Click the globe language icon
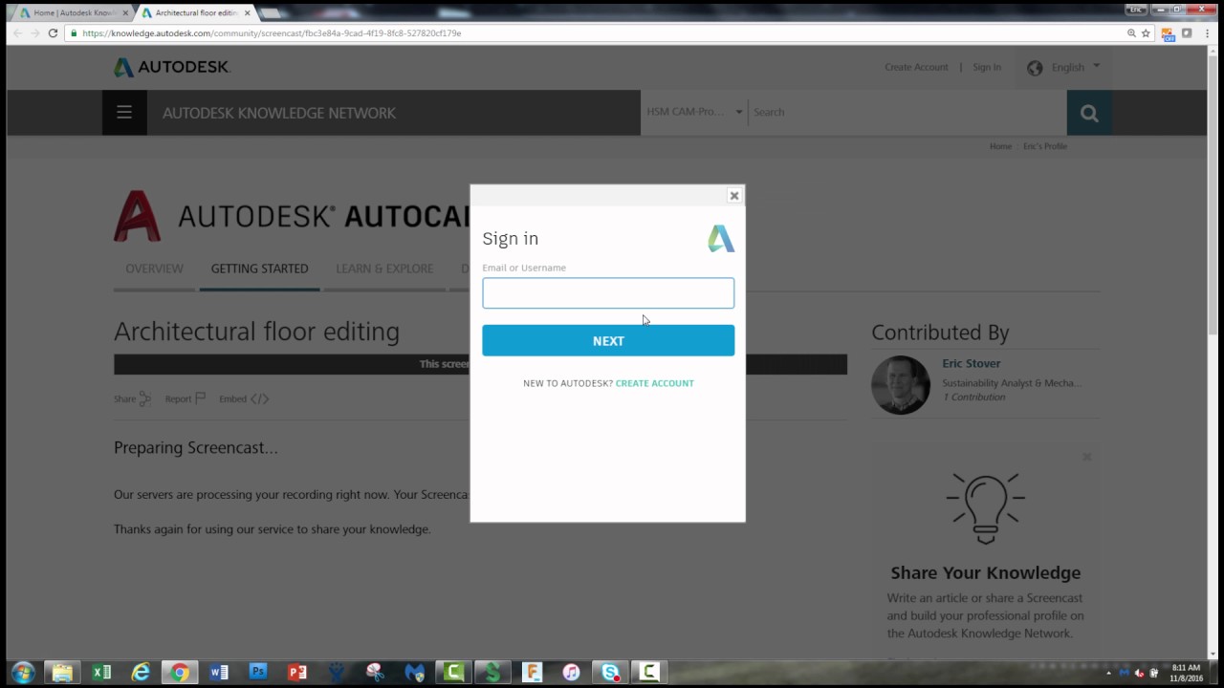 click(x=1035, y=68)
